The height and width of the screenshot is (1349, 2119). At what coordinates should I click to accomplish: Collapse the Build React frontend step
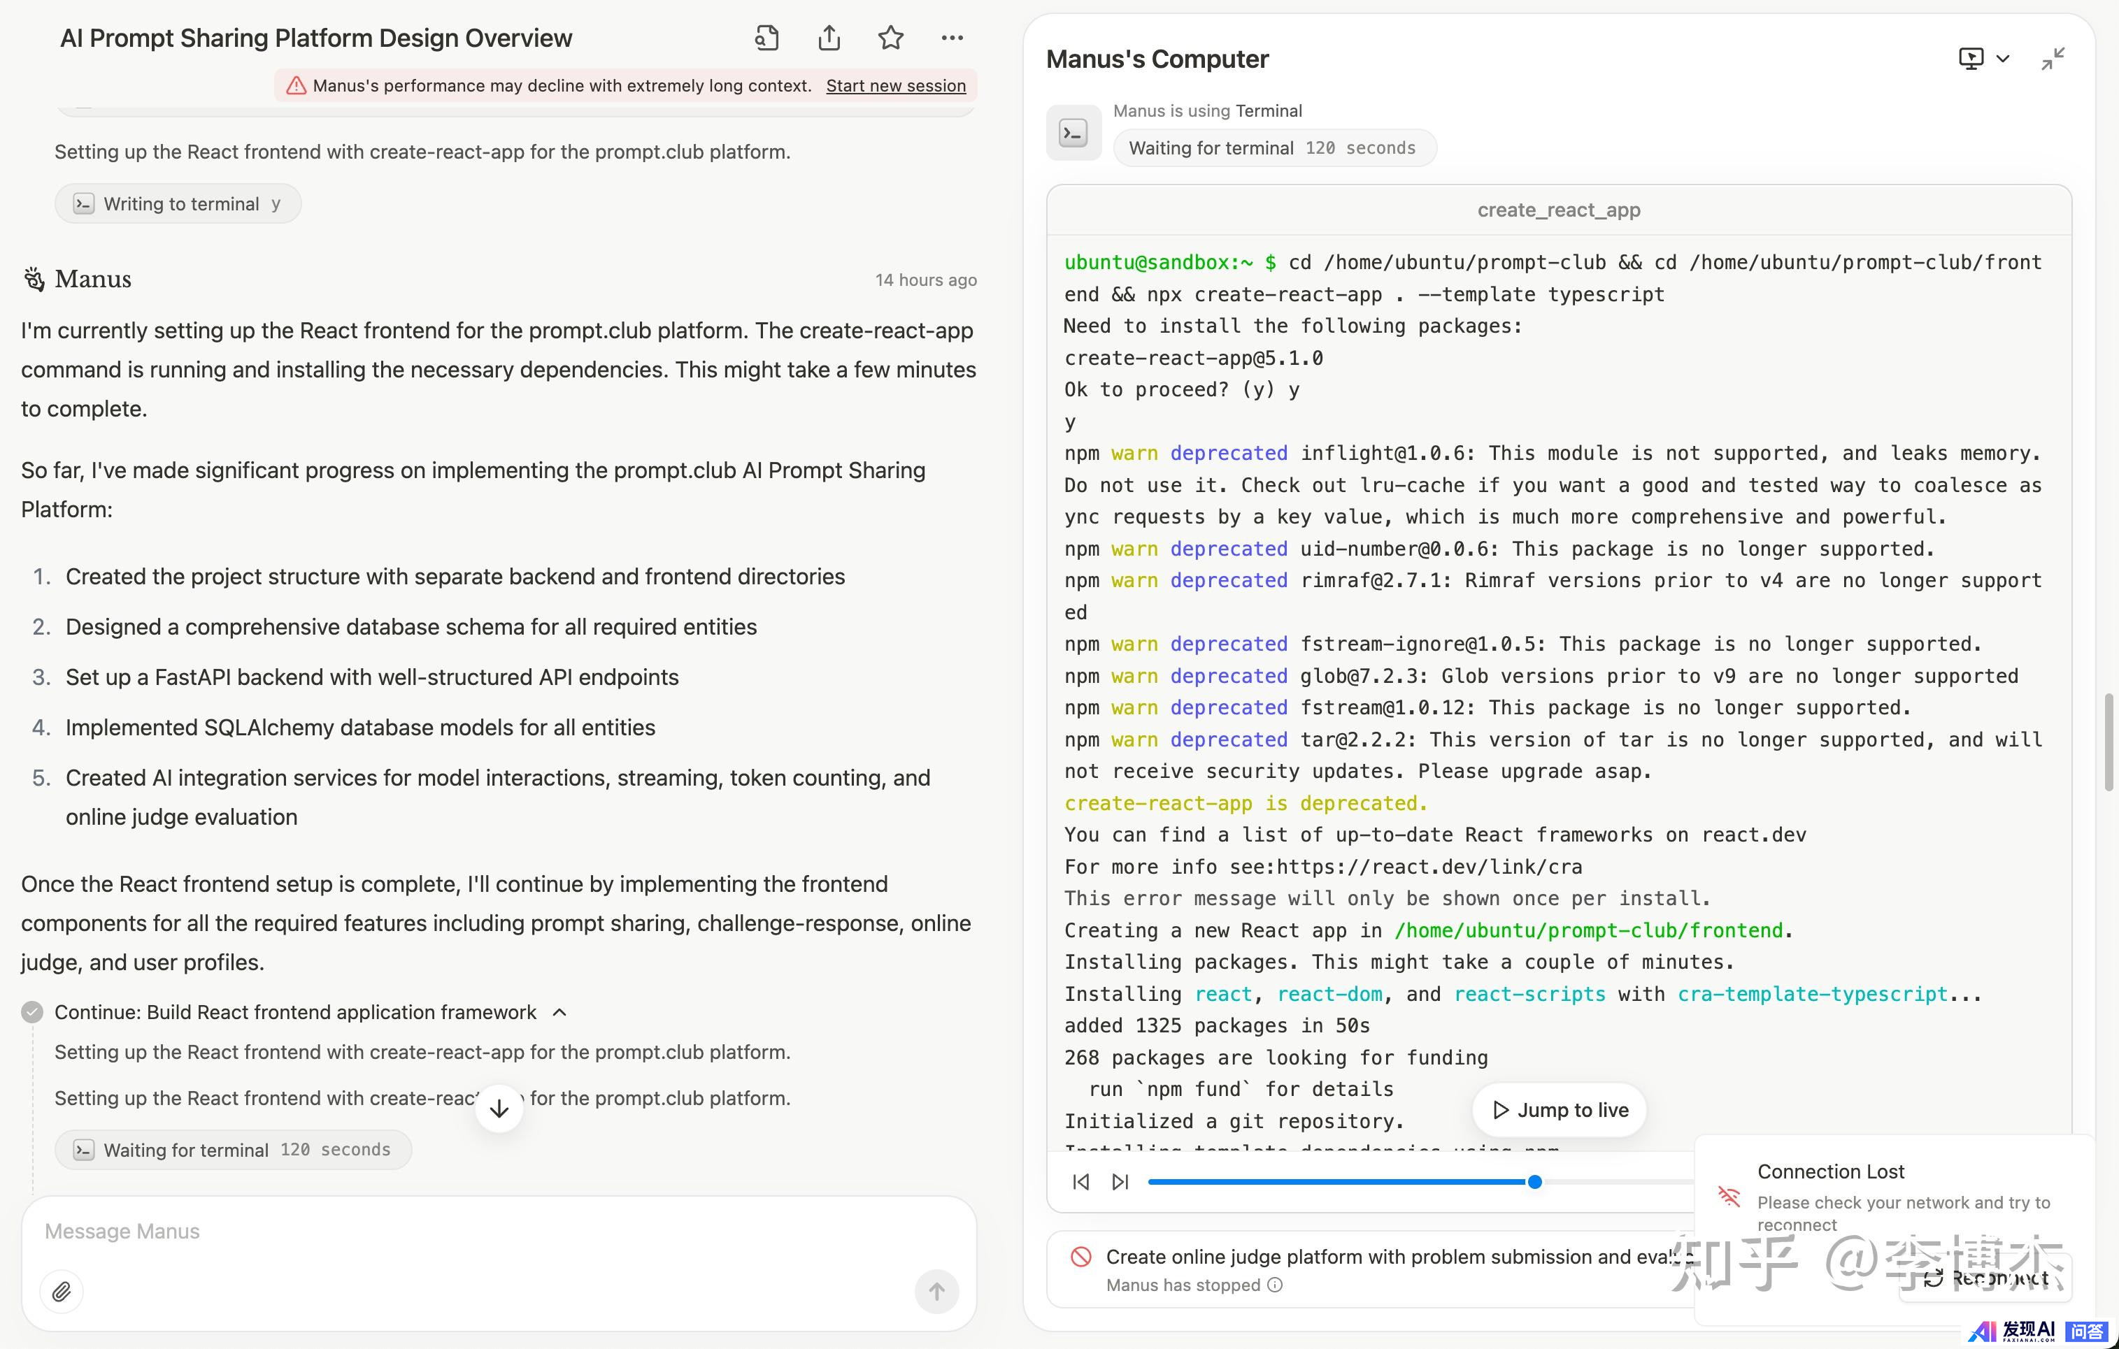pyautogui.click(x=559, y=1012)
